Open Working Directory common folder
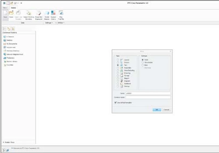Screen dimensions: 219x153 click(x=11, y=51)
